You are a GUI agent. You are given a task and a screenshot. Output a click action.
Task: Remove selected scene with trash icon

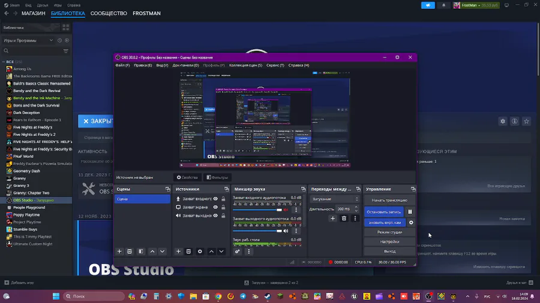tap(130, 252)
